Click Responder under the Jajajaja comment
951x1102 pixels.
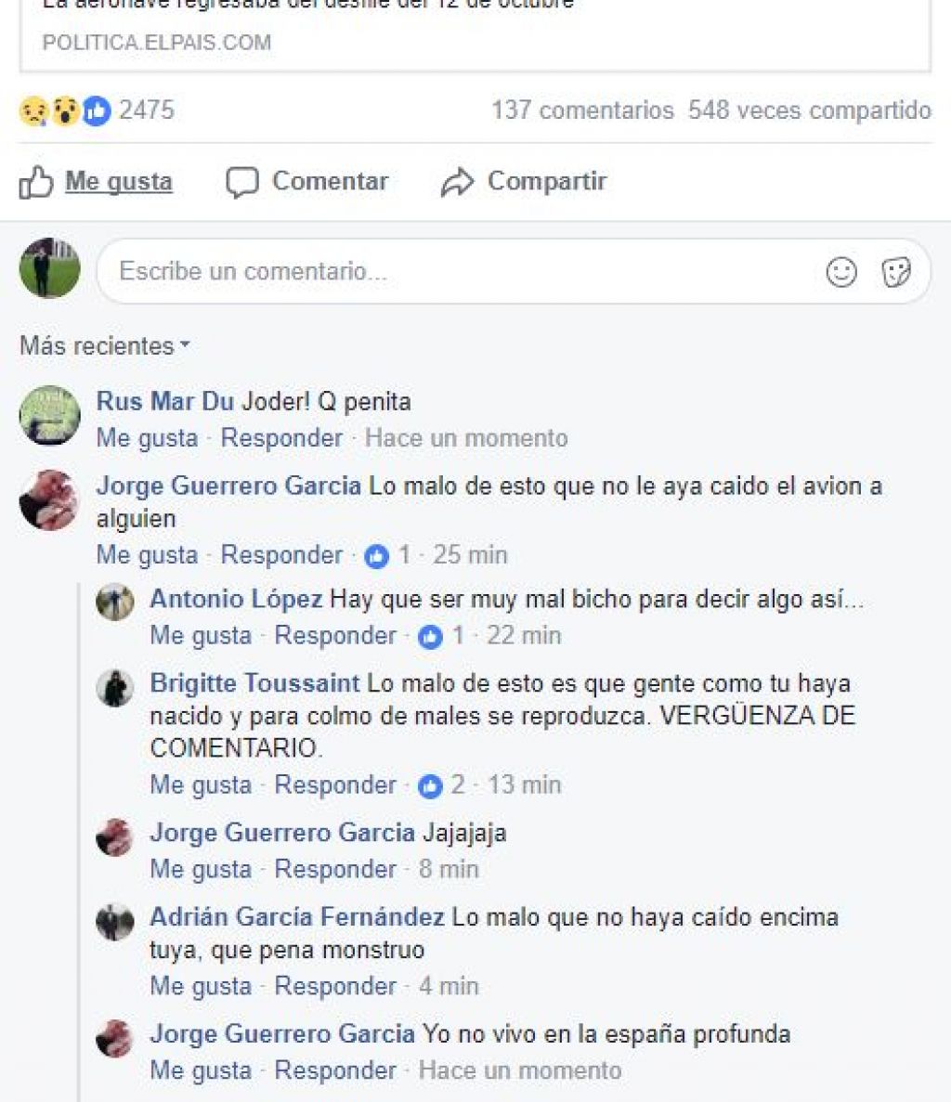pos(334,869)
